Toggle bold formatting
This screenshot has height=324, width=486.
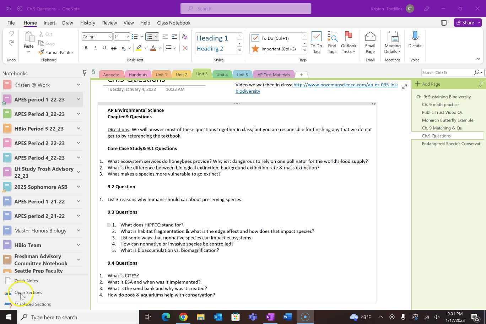[x=86, y=48]
